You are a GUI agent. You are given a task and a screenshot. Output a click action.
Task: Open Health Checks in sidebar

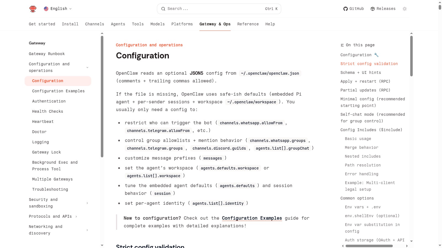point(48,111)
